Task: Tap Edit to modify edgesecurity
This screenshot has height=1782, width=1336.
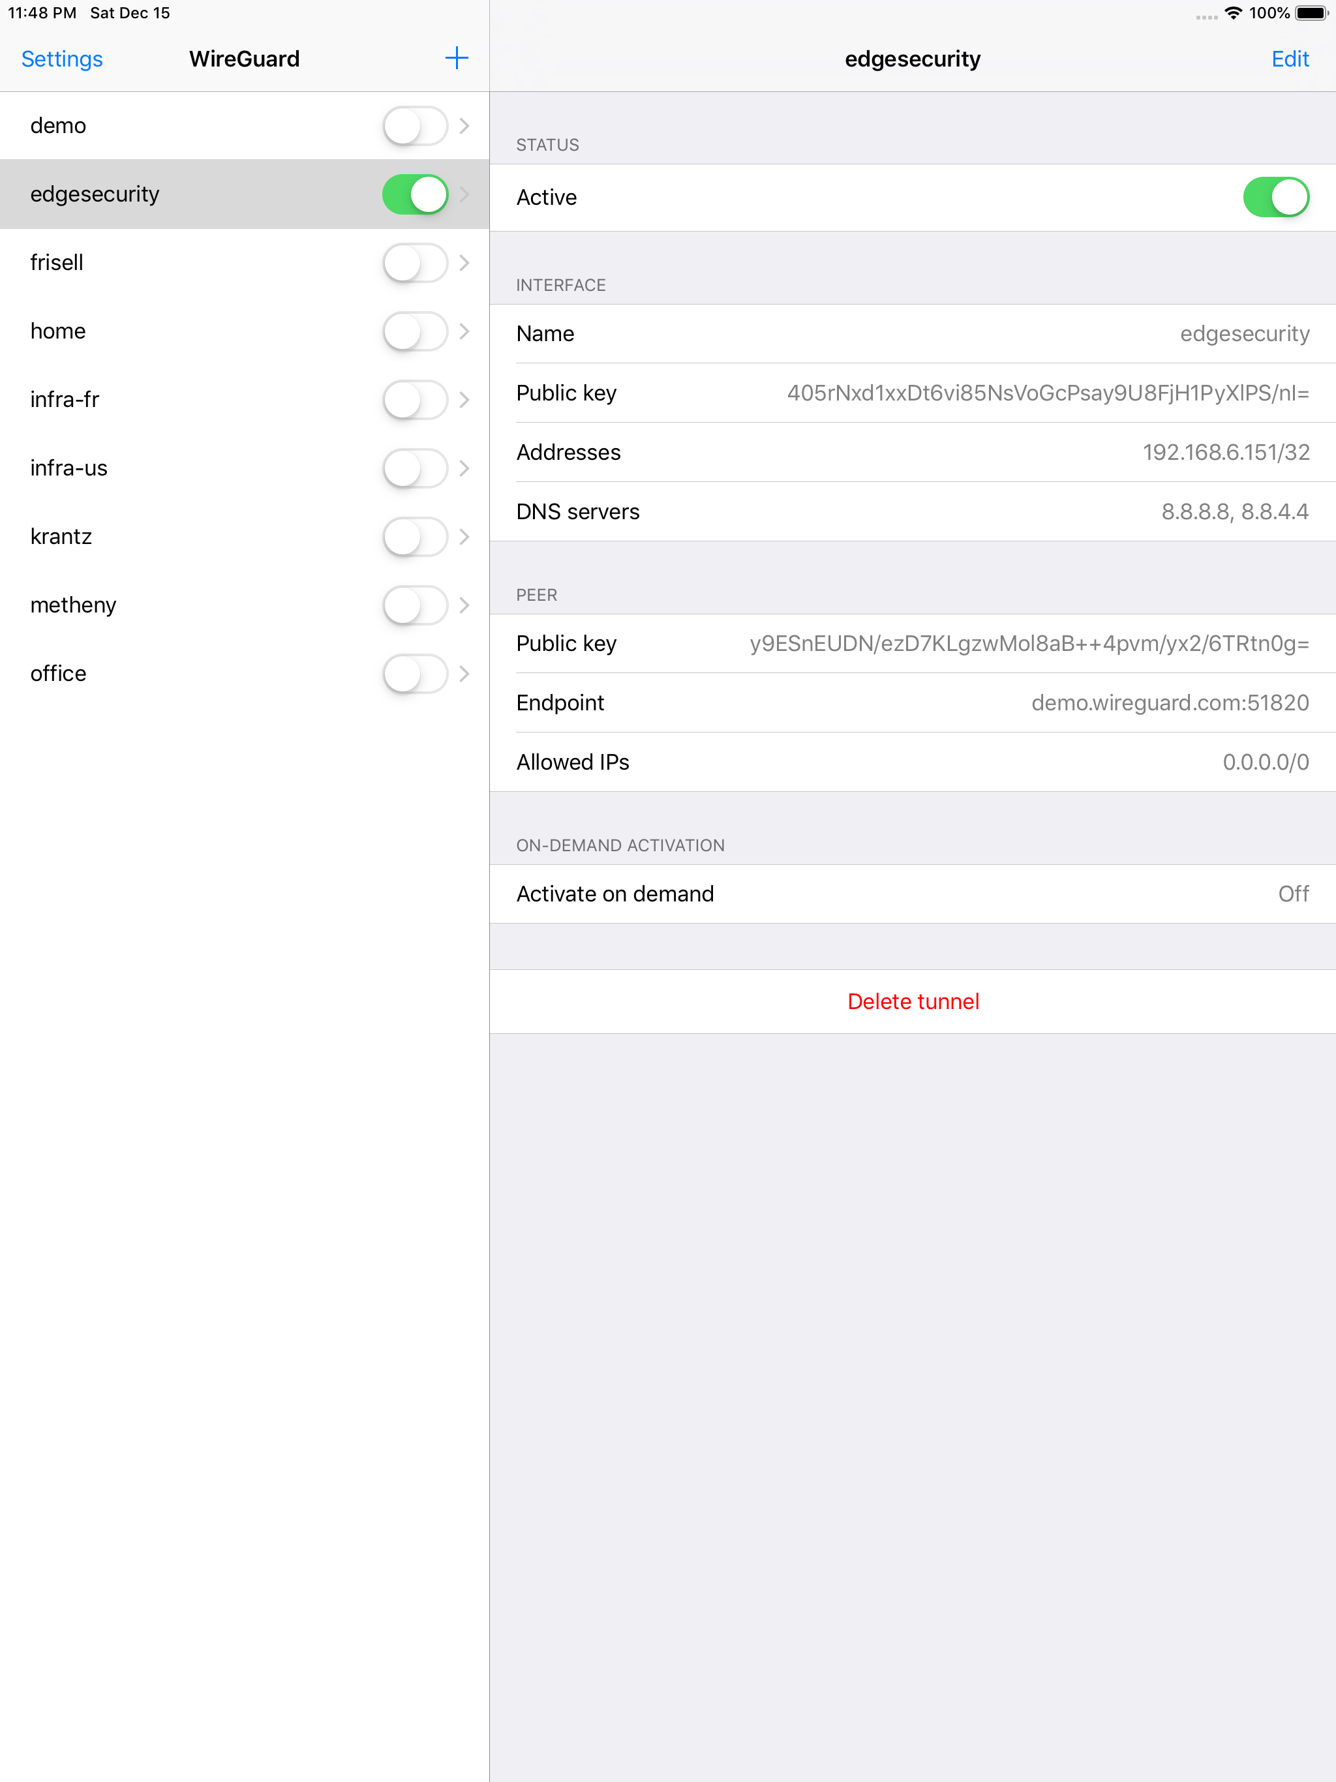Action: (x=1289, y=58)
